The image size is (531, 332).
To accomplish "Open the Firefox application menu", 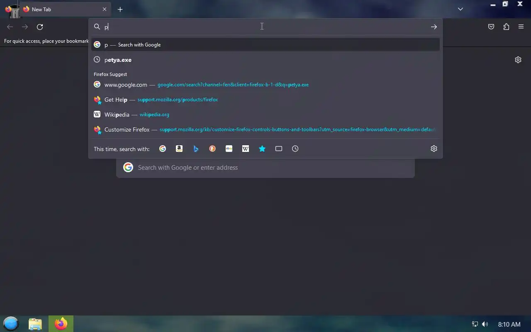I will (x=521, y=27).
